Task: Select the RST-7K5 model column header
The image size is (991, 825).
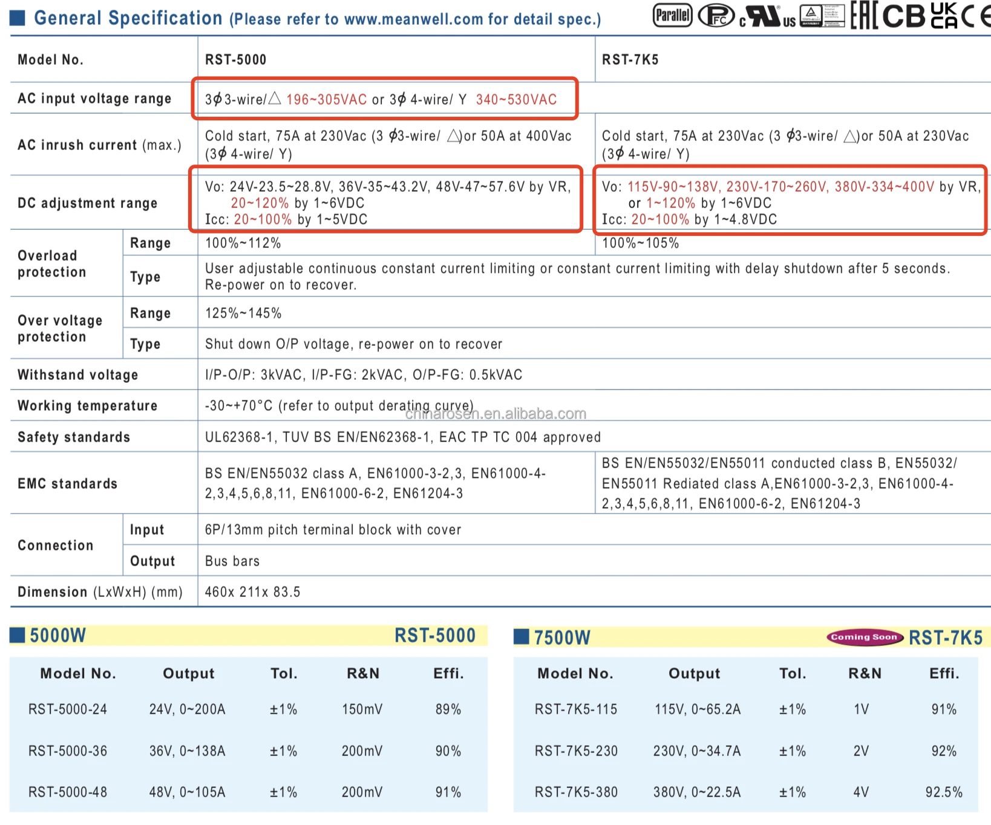Action: (630, 59)
